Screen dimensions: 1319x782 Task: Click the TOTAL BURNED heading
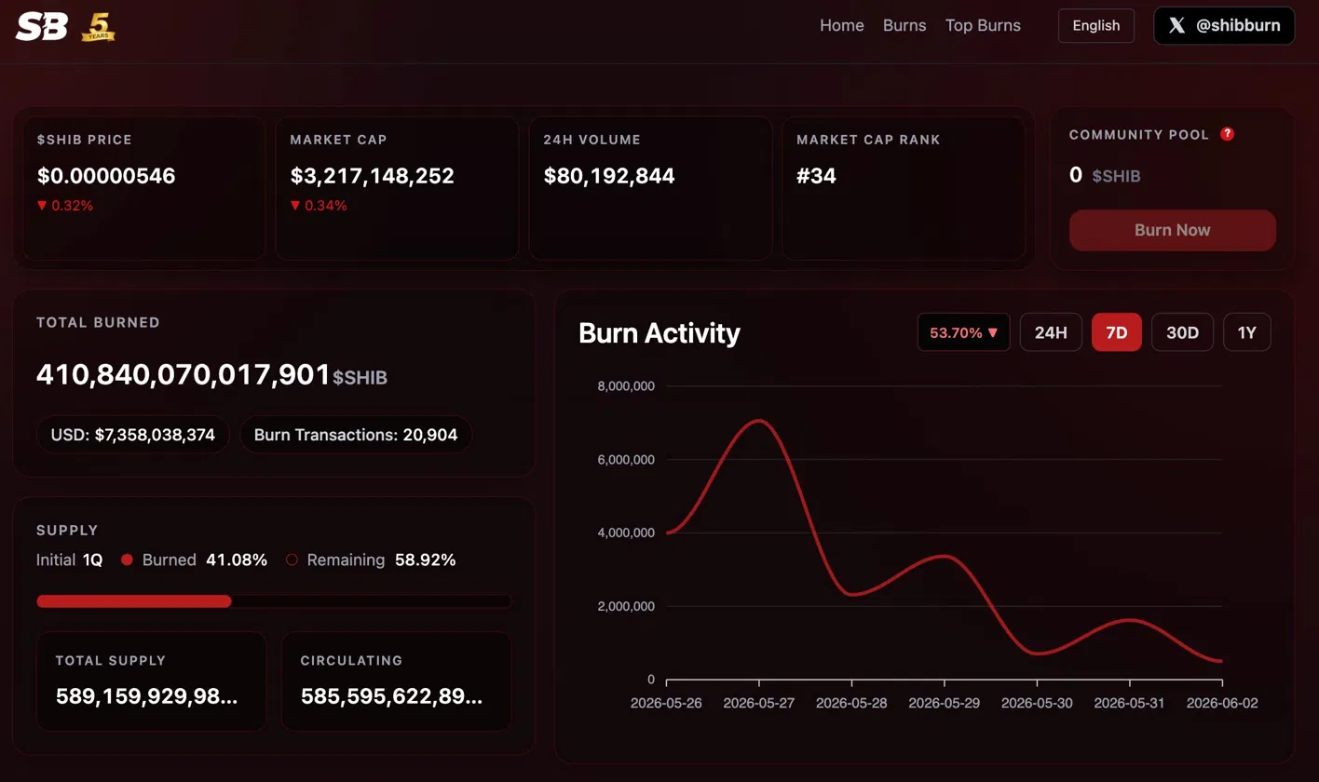pyautogui.click(x=98, y=323)
